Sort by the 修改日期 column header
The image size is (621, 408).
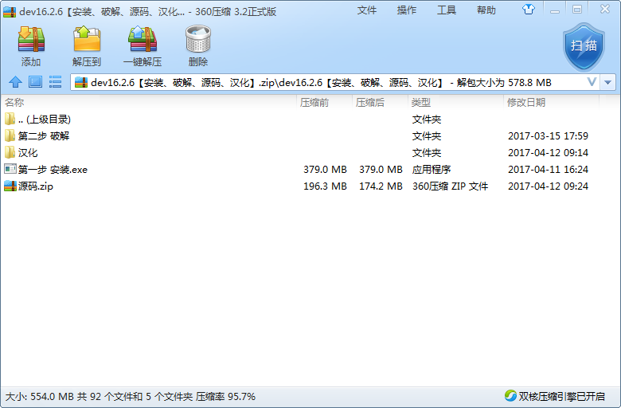(x=551, y=103)
